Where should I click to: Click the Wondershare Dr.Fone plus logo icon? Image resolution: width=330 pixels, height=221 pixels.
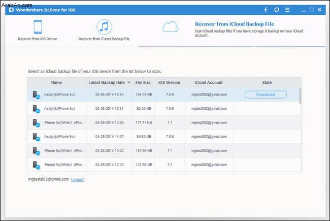pos(11,10)
